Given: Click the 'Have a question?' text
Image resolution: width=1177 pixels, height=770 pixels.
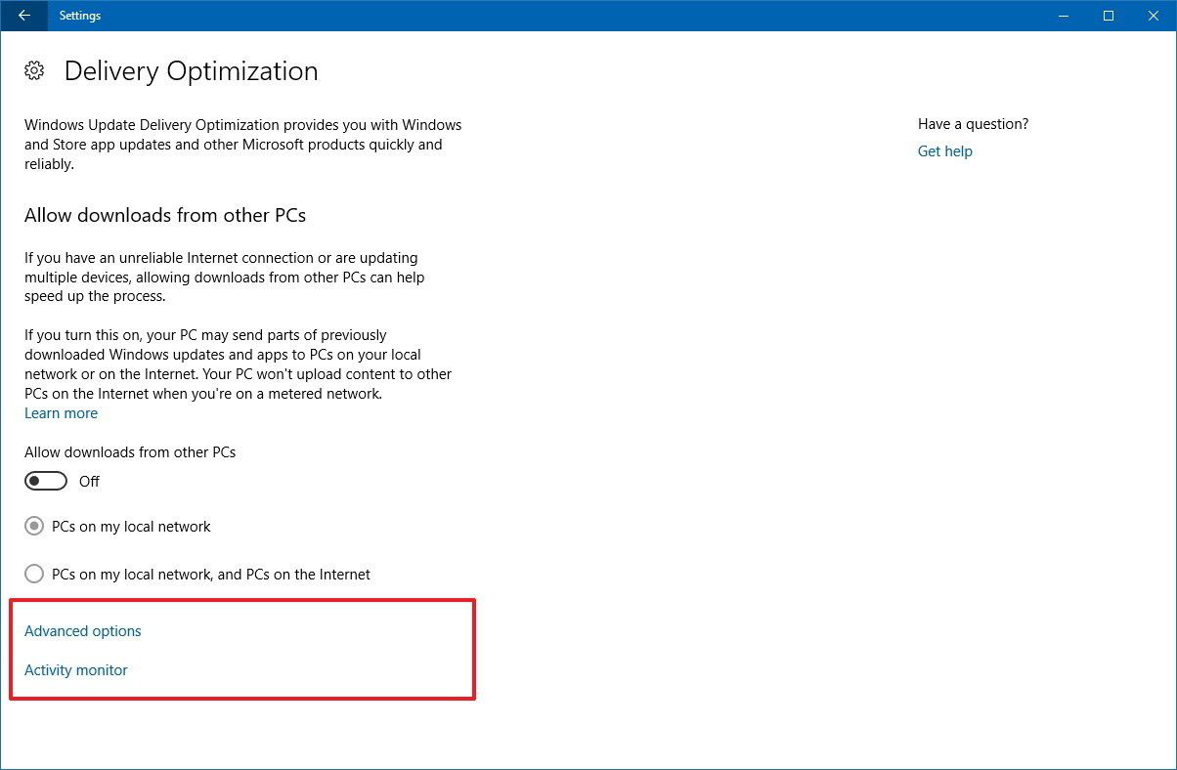Looking at the screenshot, I should click(973, 124).
